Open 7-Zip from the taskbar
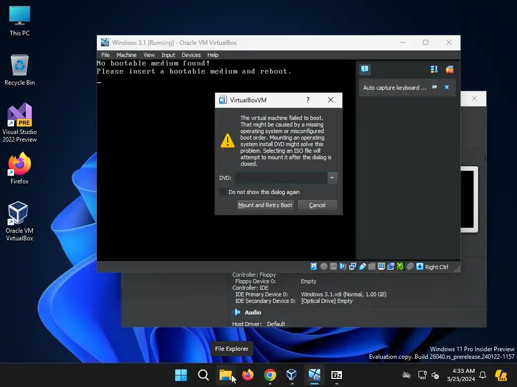The height and width of the screenshot is (387, 517). (336, 375)
